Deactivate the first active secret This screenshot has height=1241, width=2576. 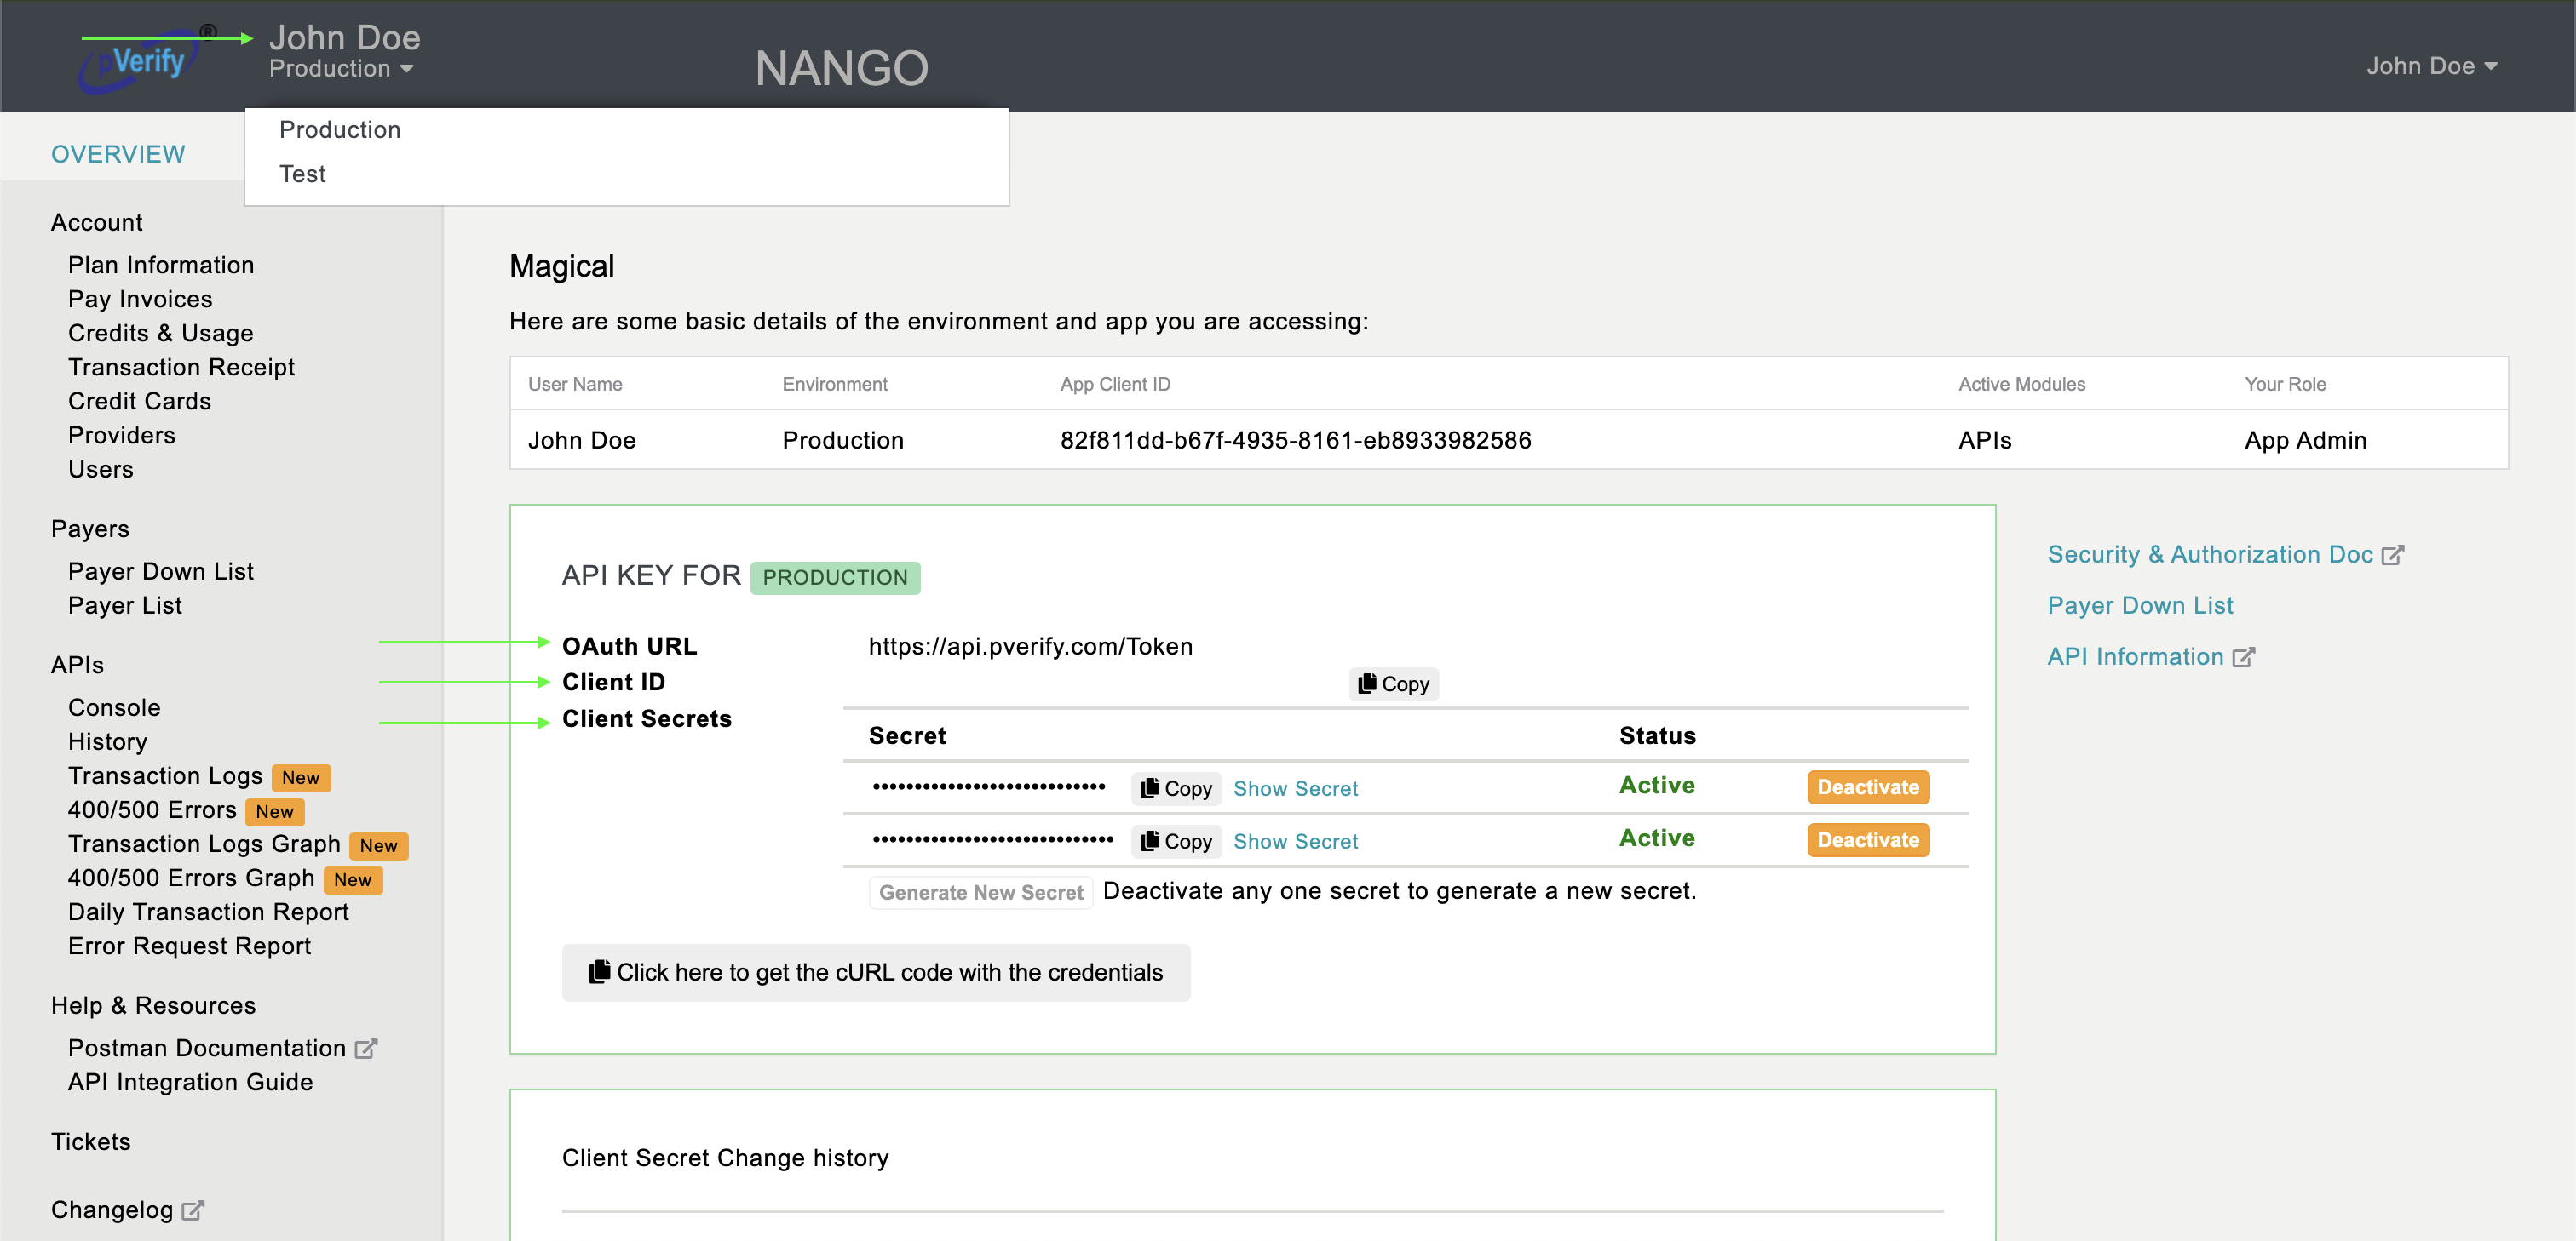click(1868, 787)
